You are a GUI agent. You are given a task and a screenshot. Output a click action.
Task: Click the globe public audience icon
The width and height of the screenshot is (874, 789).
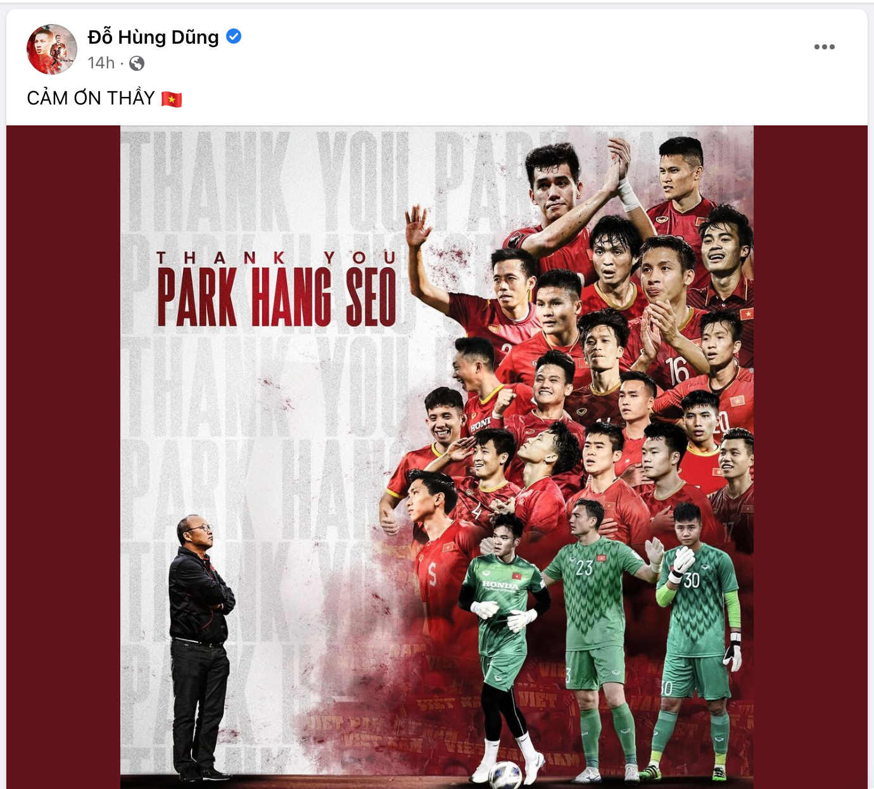(x=137, y=63)
